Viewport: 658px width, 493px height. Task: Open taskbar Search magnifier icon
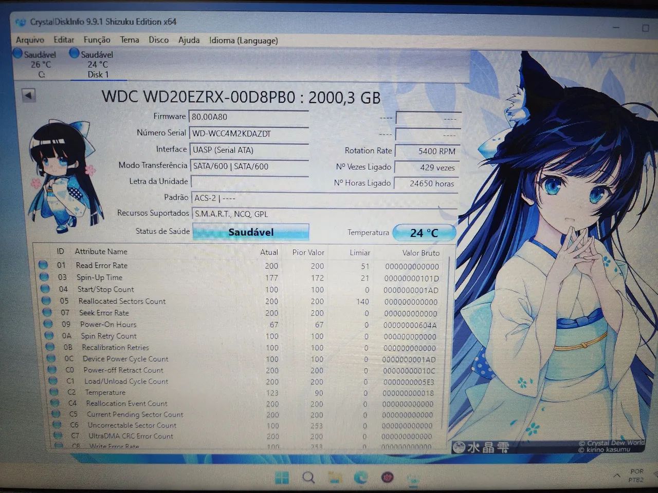[x=308, y=478]
